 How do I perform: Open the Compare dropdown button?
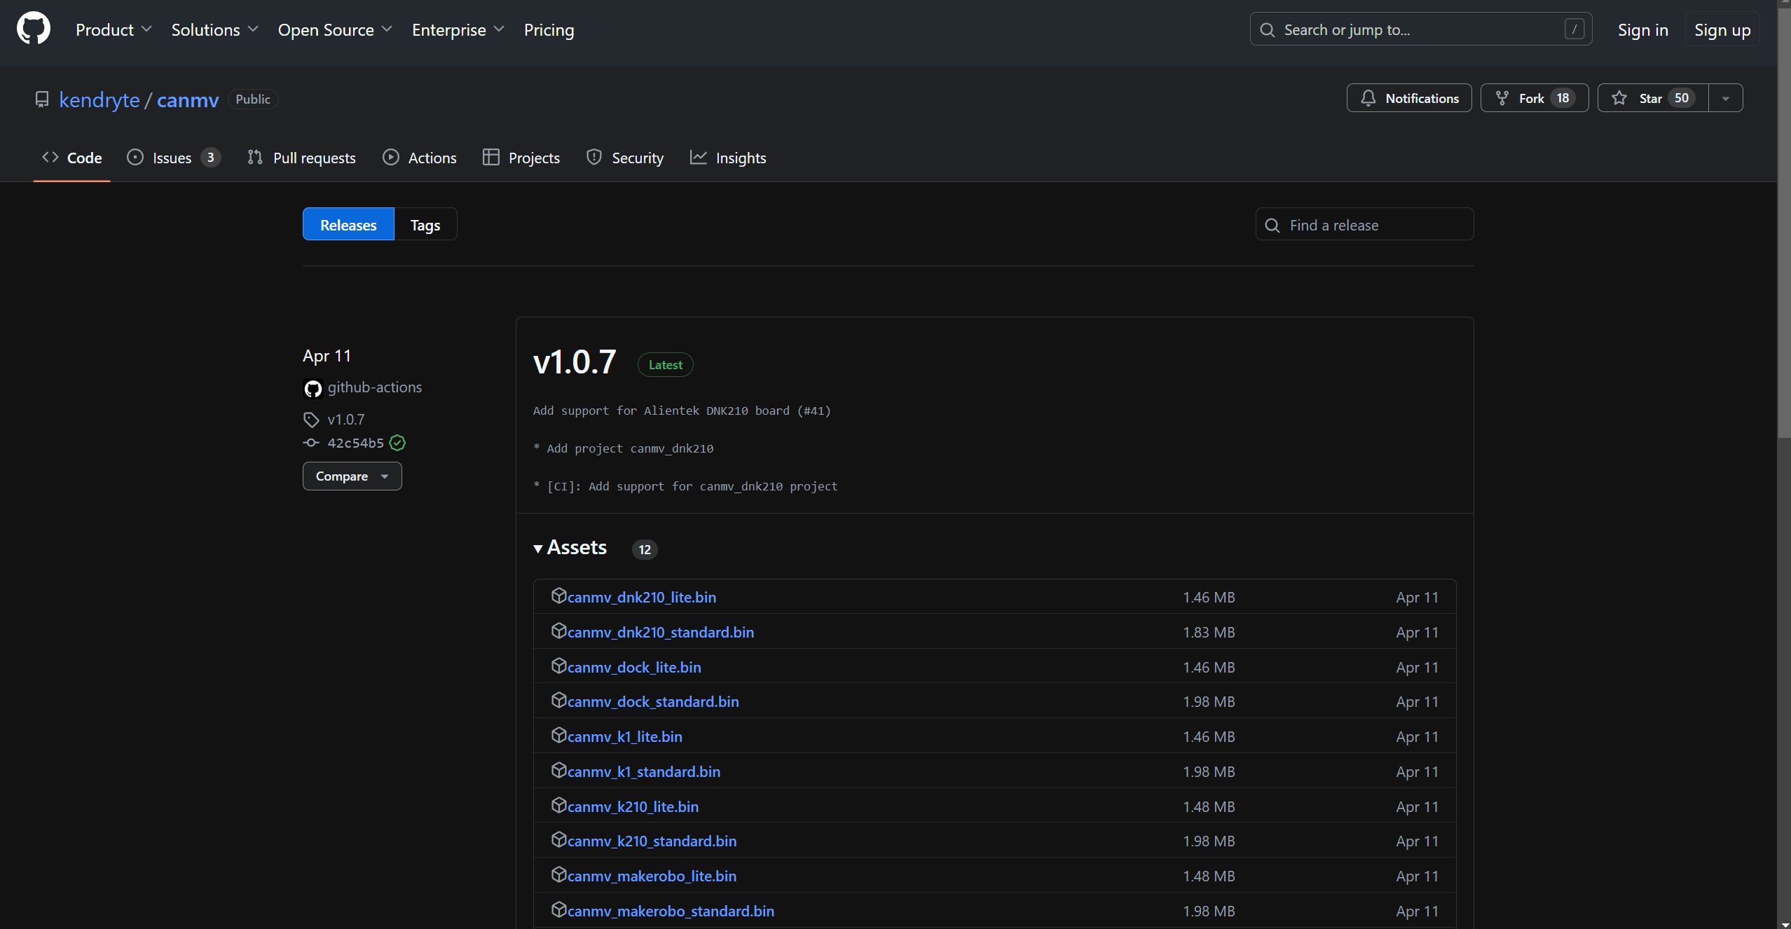[x=352, y=476]
